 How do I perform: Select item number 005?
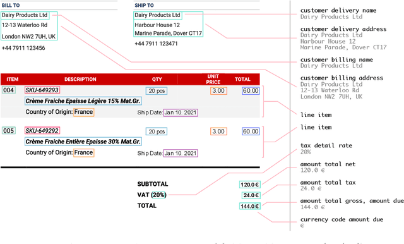pyautogui.click(x=8, y=130)
